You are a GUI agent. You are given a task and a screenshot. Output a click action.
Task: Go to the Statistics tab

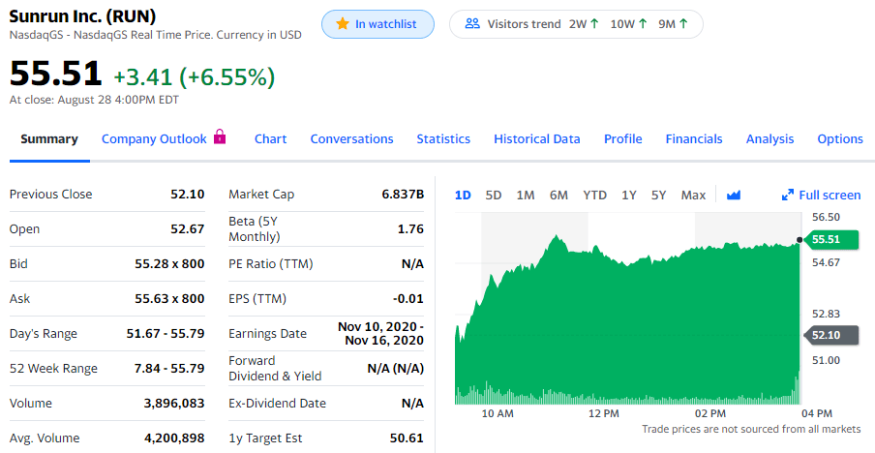click(443, 138)
